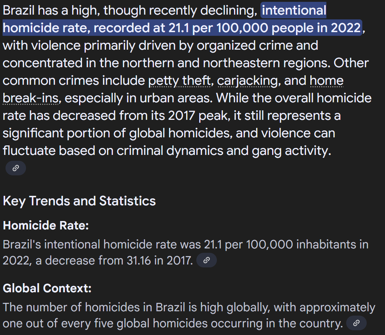The height and width of the screenshot is (335, 385).
Task: Click the words 'Brazil has a high'
Action: click(x=51, y=11)
